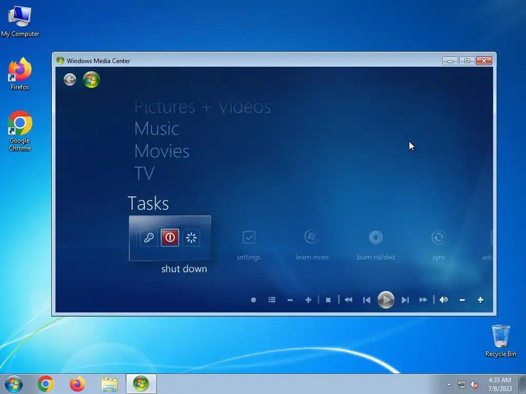Maximize the Windows Media Center window

[x=466, y=61]
